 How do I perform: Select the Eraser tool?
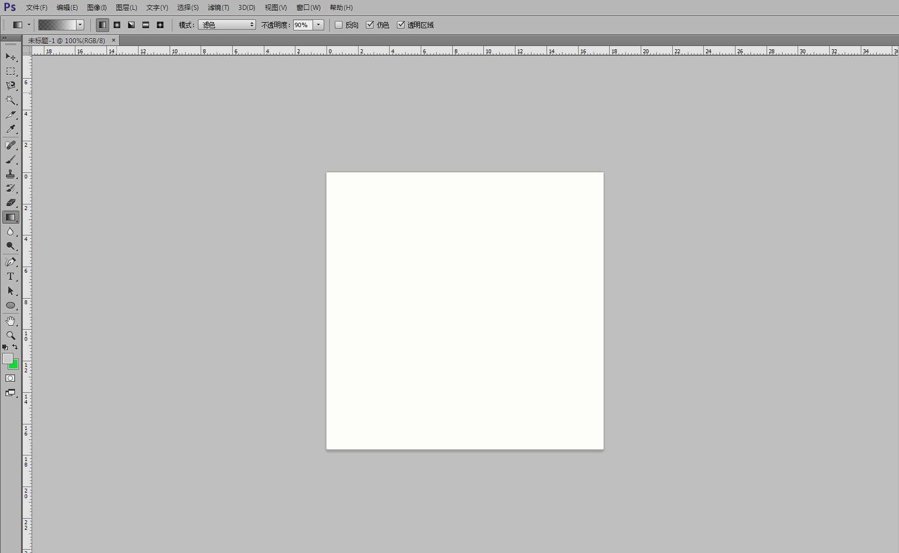[x=11, y=203]
